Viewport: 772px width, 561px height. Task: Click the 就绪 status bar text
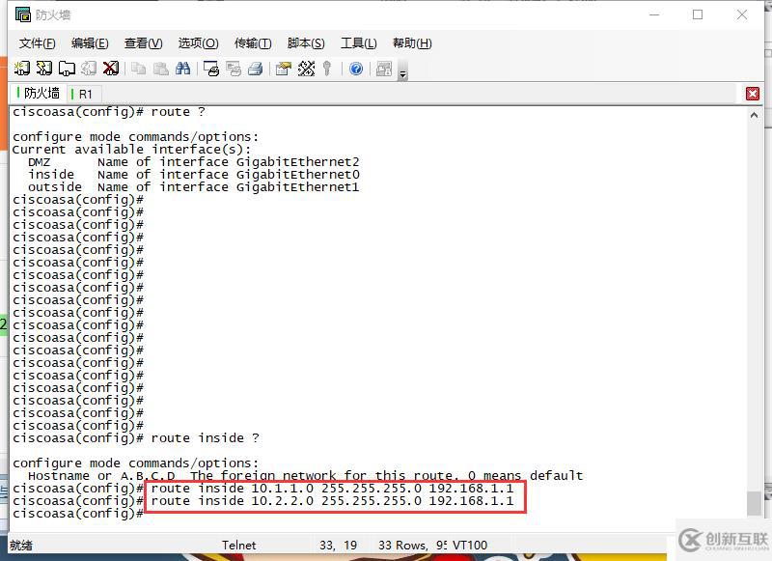[x=21, y=546]
